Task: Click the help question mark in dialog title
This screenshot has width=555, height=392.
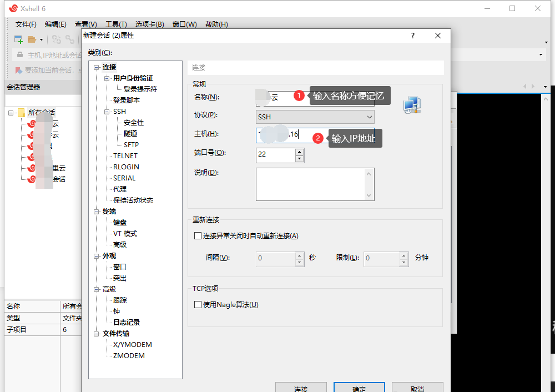Action: (413, 36)
